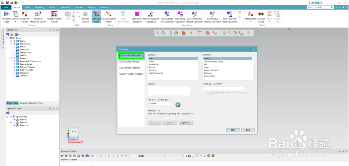The height and width of the screenshot is (166, 349).
Task: Open the Welcome Page viewer
Action: (x=7, y=17)
